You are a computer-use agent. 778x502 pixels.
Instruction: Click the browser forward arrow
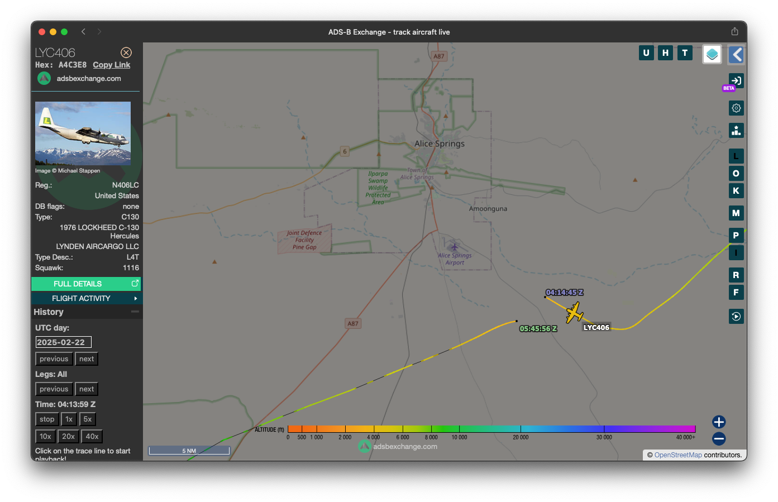(x=99, y=32)
